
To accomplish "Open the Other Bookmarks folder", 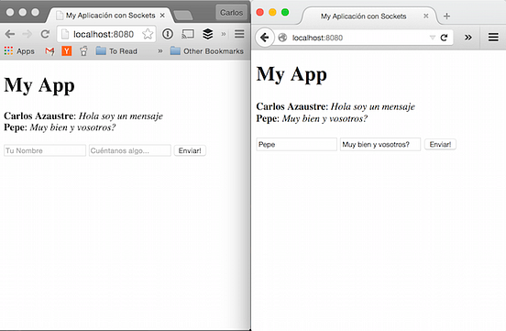I will (x=207, y=51).
